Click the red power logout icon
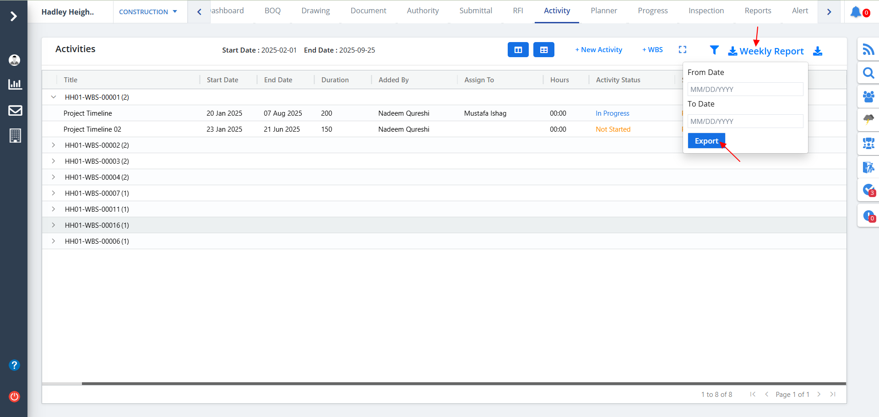The width and height of the screenshot is (879, 417). [14, 396]
